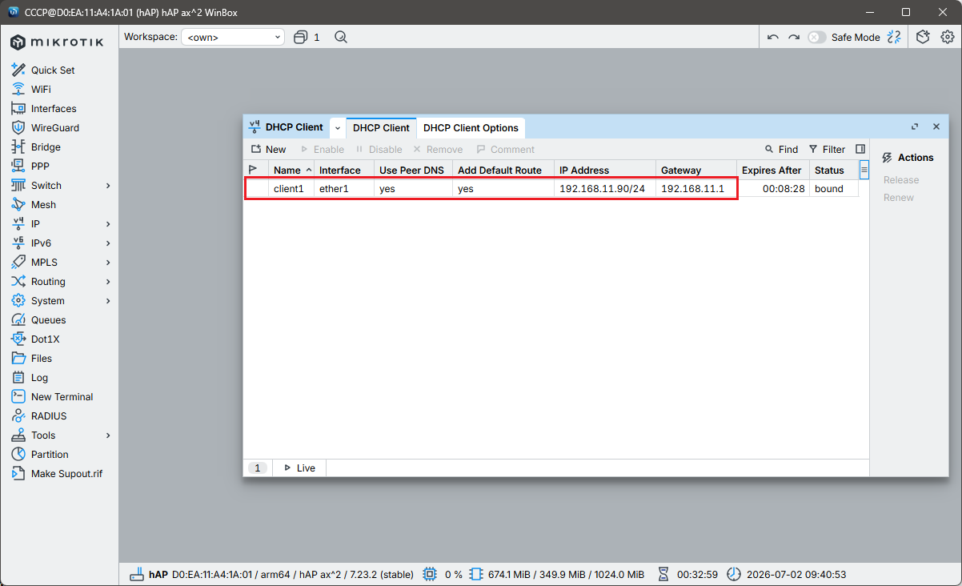Expand the System submenu

[108, 301]
